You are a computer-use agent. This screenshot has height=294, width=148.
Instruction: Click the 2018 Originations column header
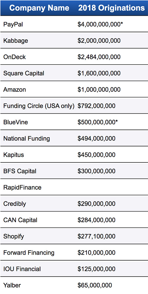point(111,8)
